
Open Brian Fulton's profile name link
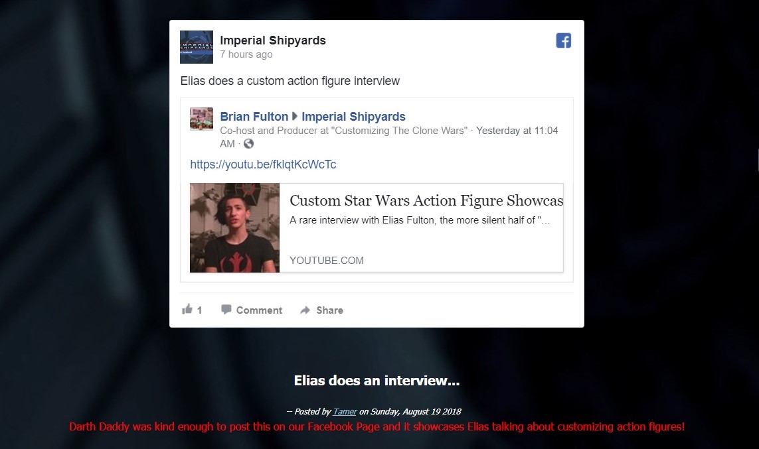pos(254,117)
